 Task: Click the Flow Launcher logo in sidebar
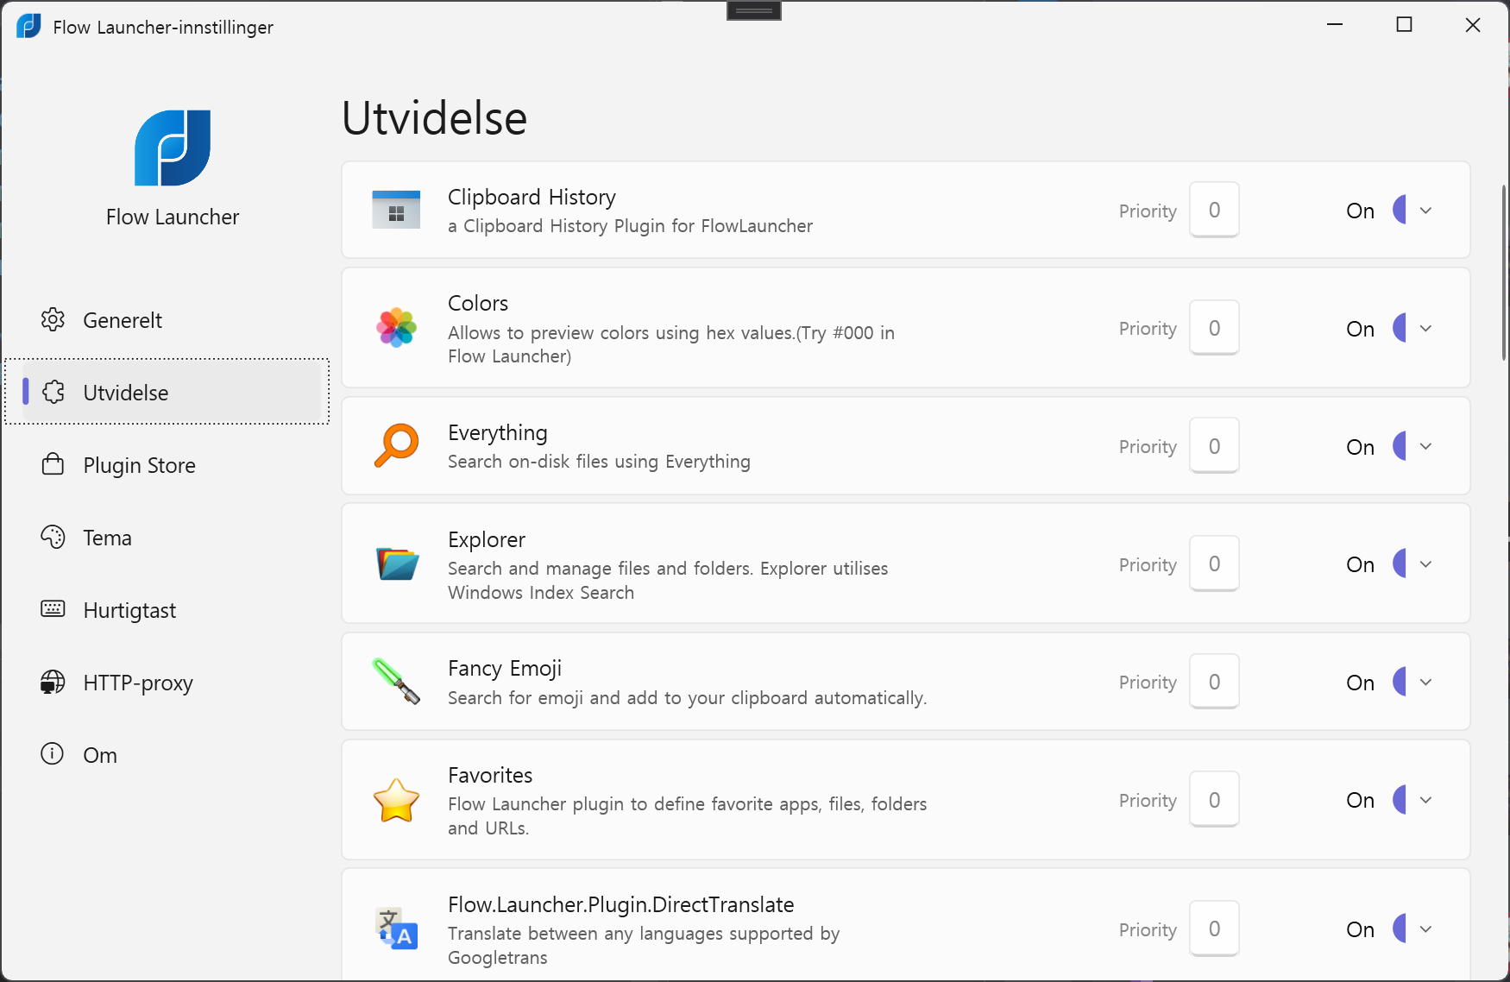173,148
